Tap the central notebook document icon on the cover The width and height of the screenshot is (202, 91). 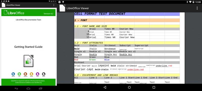29,61
